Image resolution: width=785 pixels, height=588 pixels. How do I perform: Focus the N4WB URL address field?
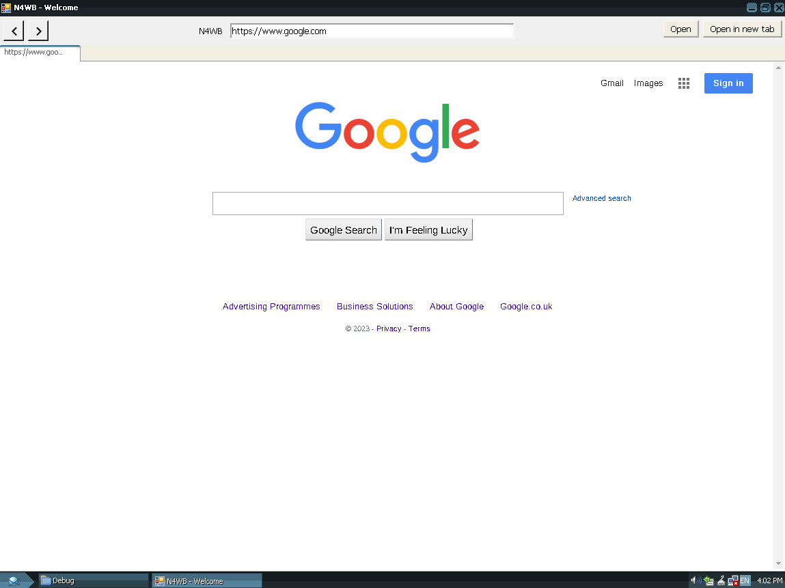[x=372, y=31]
